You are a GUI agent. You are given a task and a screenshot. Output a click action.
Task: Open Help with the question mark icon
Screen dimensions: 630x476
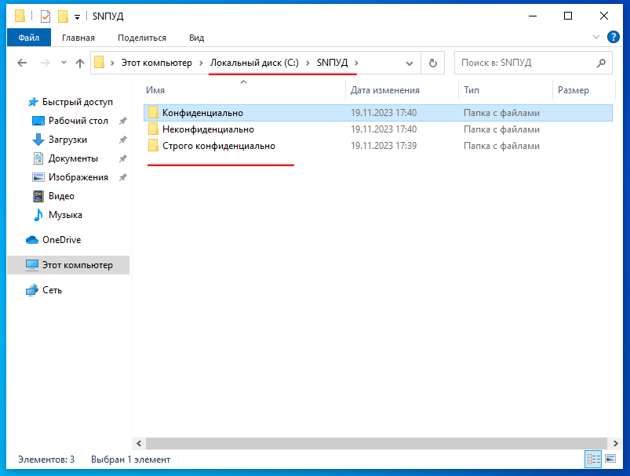pos(613,37)
